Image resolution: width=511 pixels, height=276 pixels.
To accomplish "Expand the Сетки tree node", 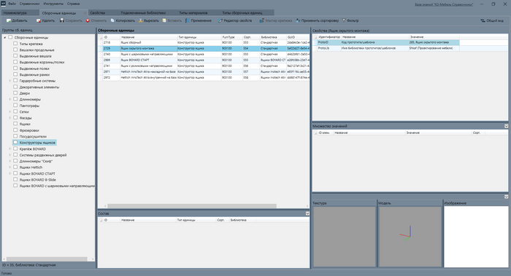I will coord(9,111).
